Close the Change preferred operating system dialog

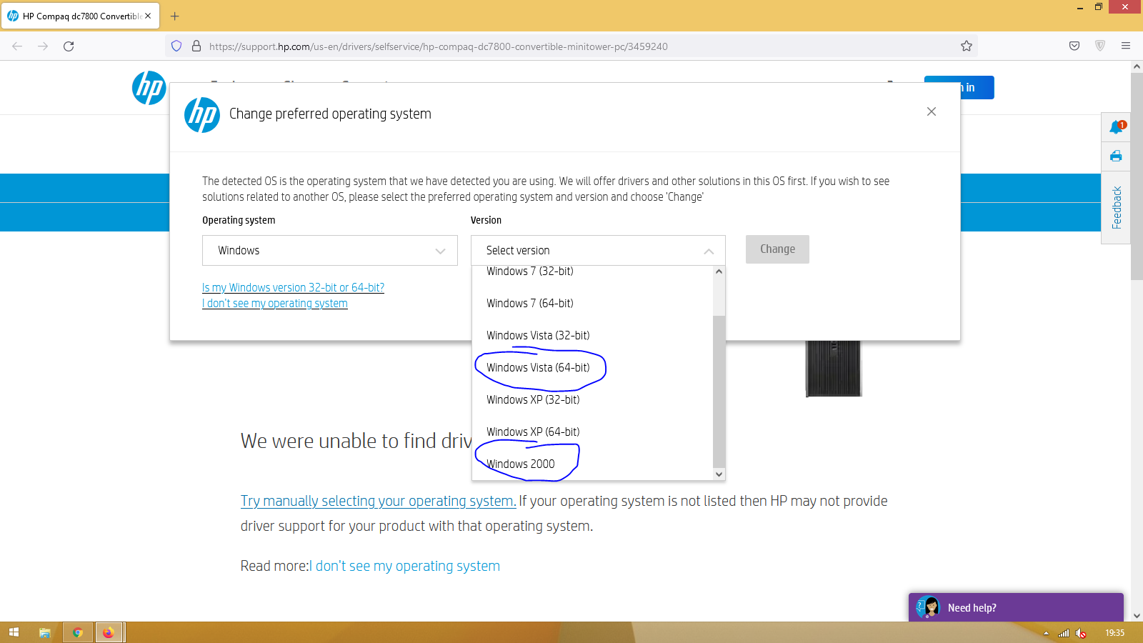[x=932, y=111]
